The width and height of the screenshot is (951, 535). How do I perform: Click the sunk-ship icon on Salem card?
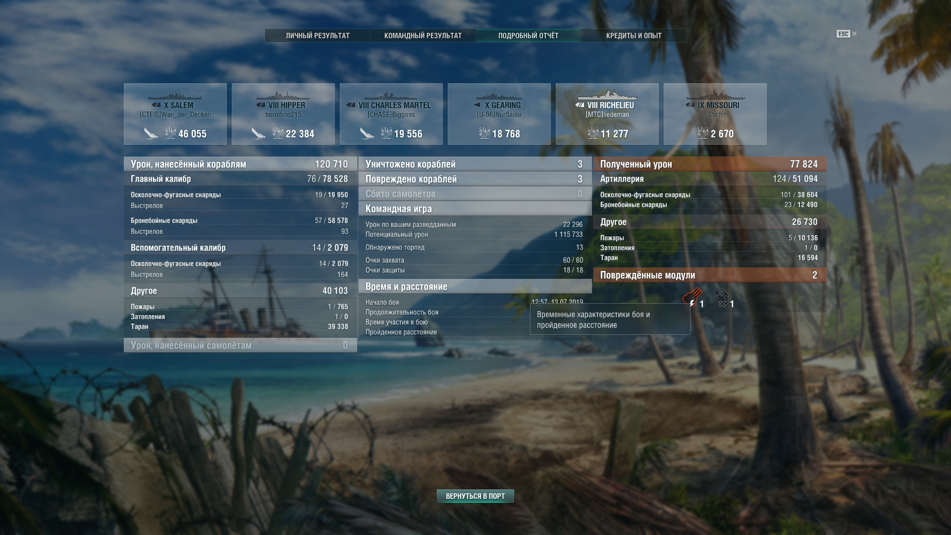click(x=151, y=133)
